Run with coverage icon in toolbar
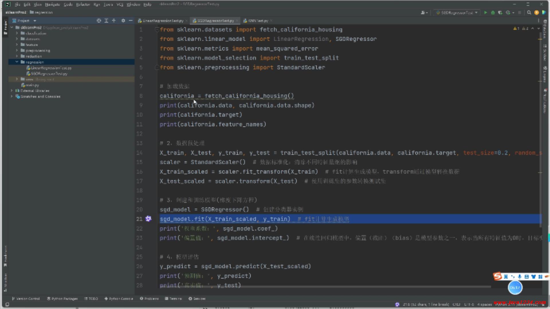The image size is (550, 309). (x=500, y=13)
